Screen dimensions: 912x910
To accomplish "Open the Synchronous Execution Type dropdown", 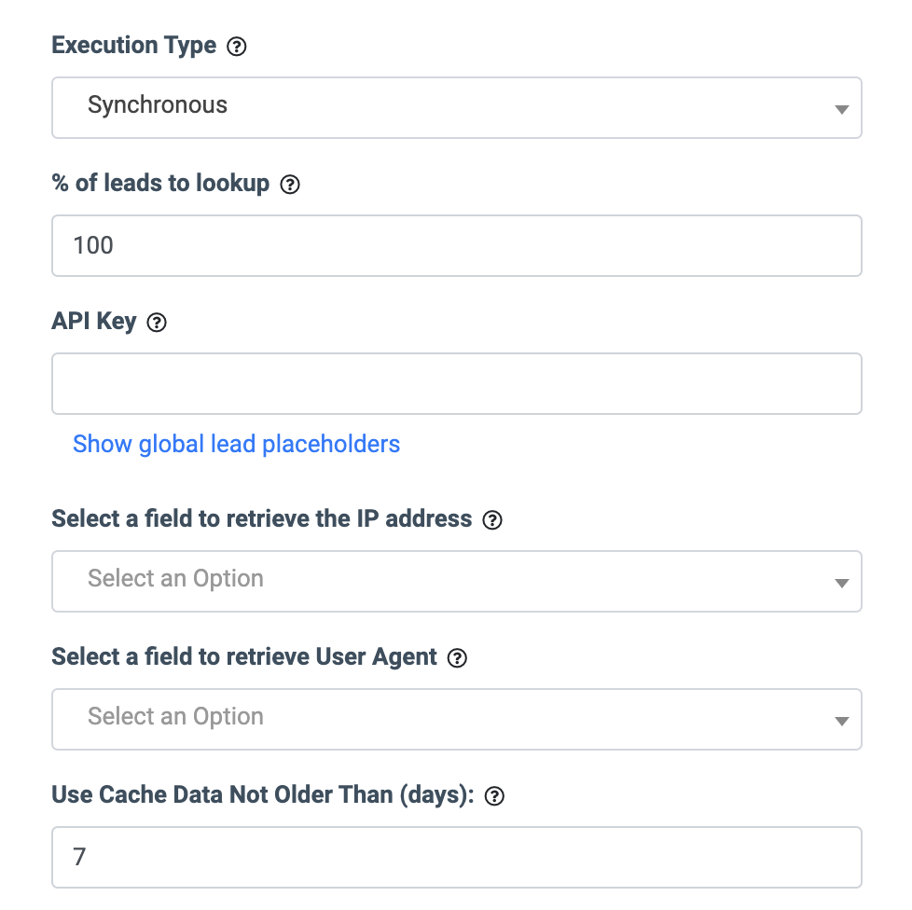I will point(456,107).
